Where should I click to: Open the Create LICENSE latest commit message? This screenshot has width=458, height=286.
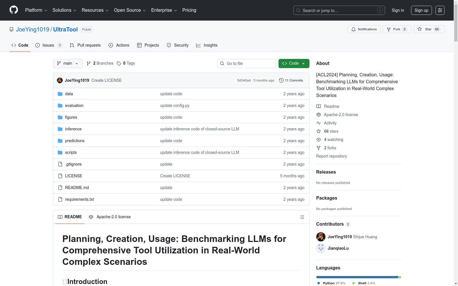click(106, 80)
